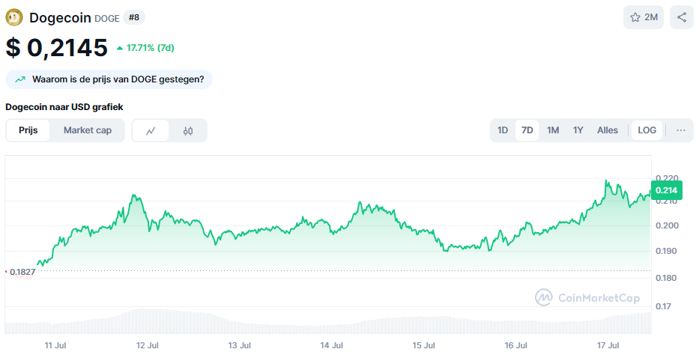Click the 17 Jul date label
The image size is (699, 352).
608,345
